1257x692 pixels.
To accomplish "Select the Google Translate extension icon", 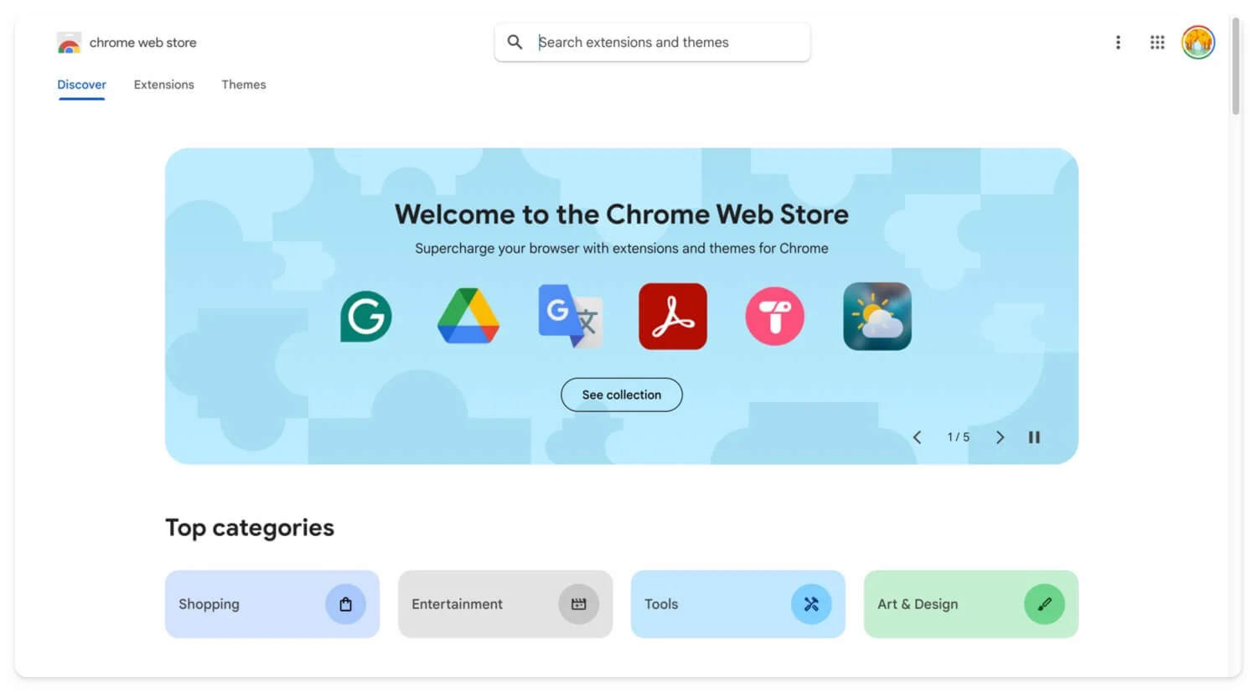I will tap(570, 317).
